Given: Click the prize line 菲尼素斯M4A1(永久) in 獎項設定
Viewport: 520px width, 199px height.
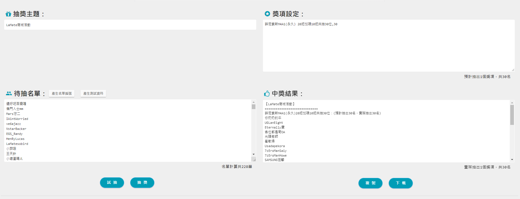Looking at the screenshot, I should pos(301,24).
